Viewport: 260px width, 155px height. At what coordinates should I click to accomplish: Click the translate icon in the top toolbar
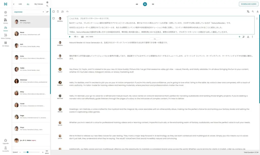[248, 12]
